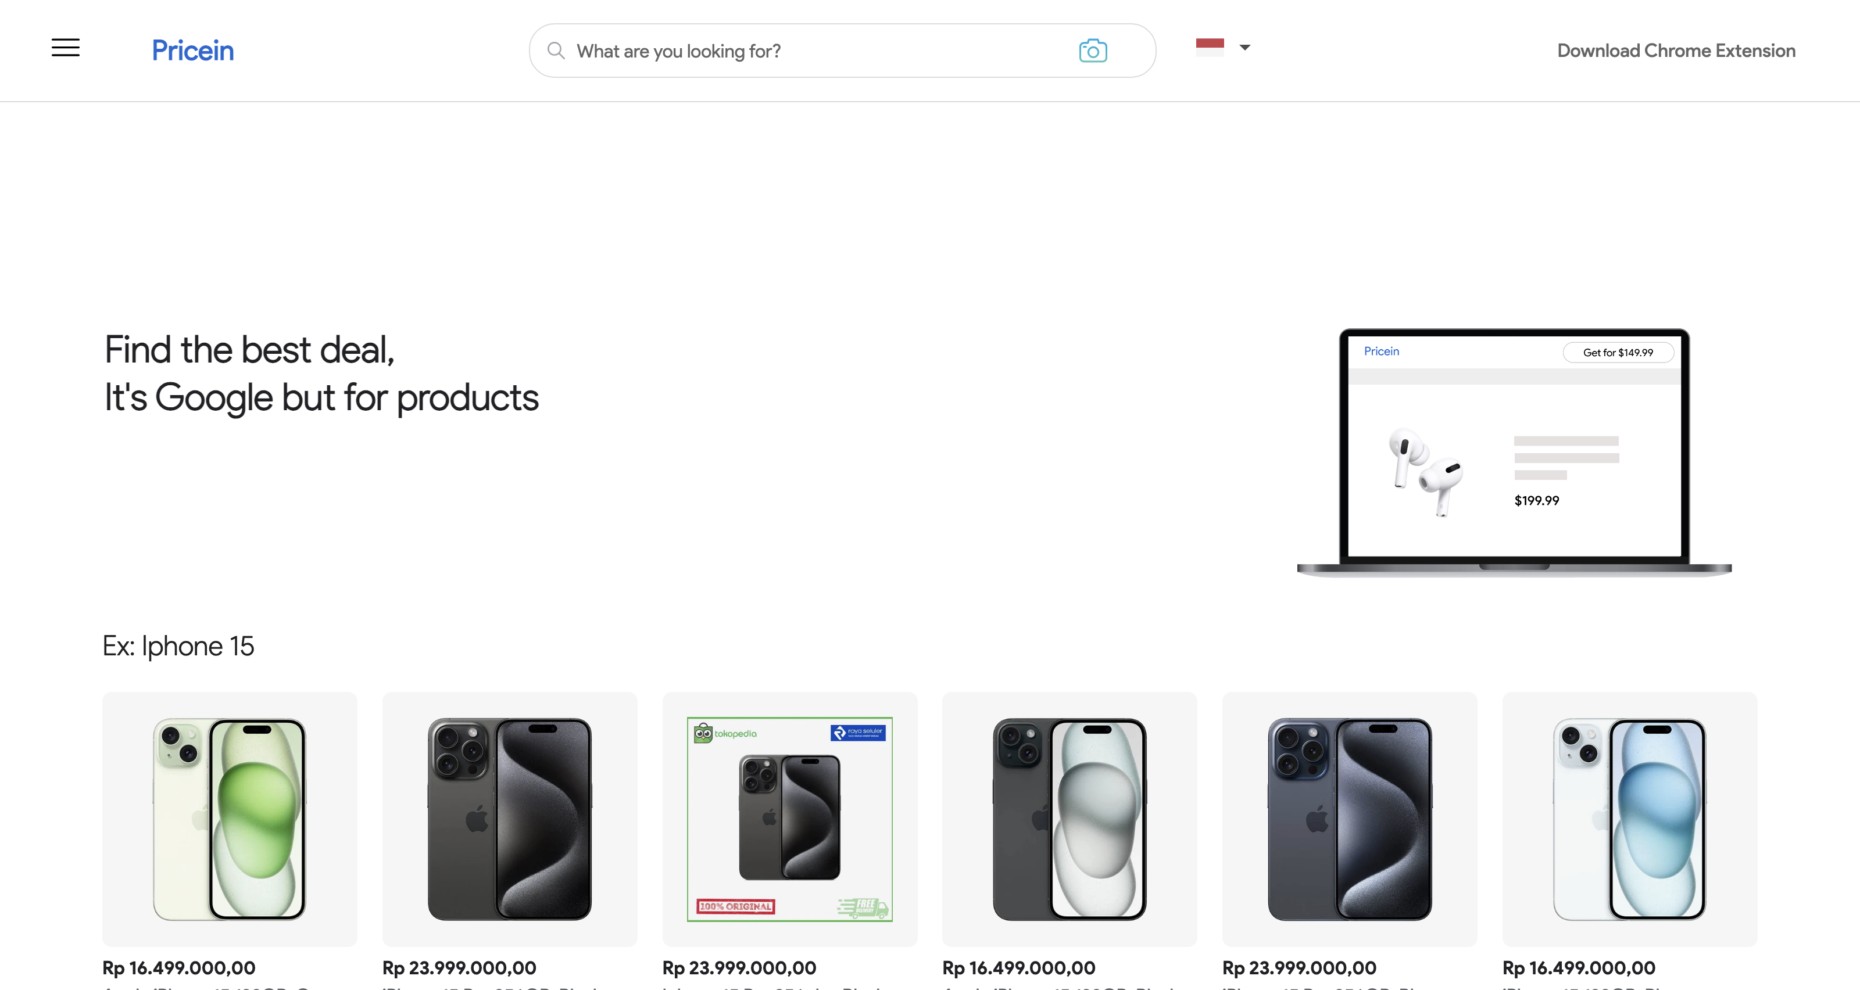Open the hamburger menu
The image size is (1860, 990).
(x=66, y=48)
